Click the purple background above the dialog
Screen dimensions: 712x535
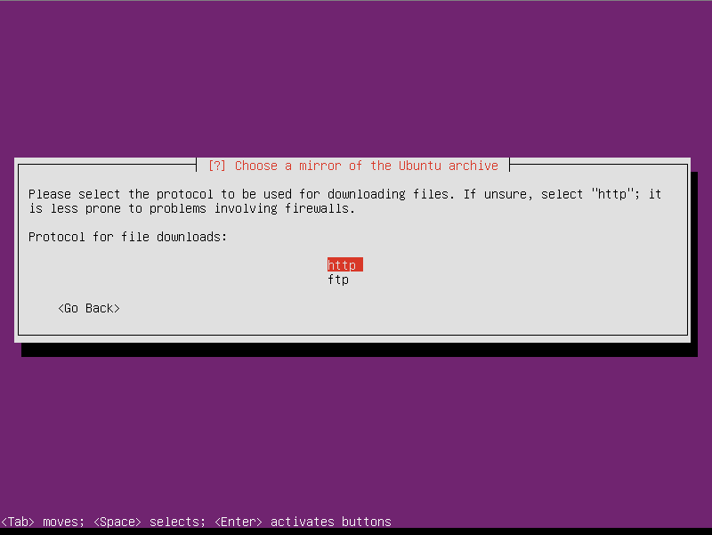click(356, 79)
